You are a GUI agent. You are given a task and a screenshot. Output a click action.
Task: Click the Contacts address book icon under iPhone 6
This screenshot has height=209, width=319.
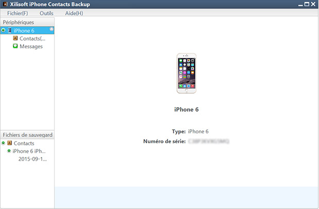(x=15, y=38)
